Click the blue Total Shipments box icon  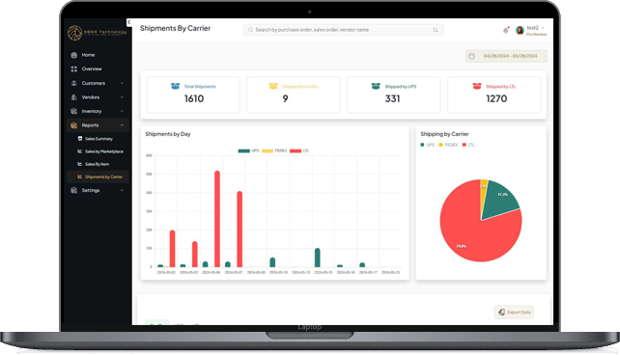175,86
